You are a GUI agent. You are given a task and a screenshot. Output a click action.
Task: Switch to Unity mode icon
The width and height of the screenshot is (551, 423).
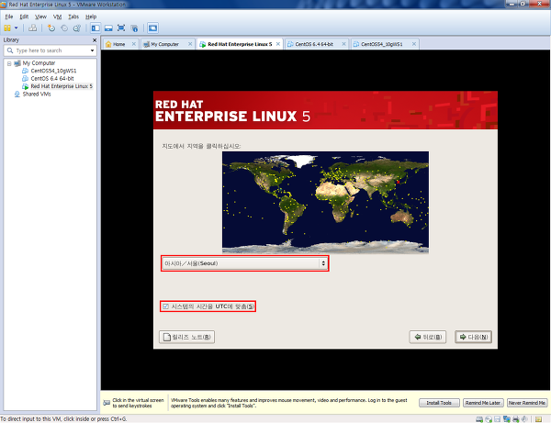(134, 28)
